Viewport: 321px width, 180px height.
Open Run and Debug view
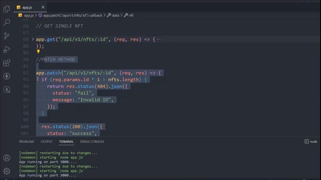coord(7,49)
